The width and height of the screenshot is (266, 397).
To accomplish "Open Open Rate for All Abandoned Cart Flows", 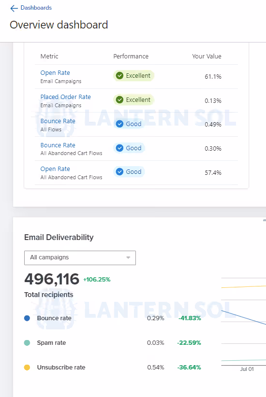I will point(55,169).
